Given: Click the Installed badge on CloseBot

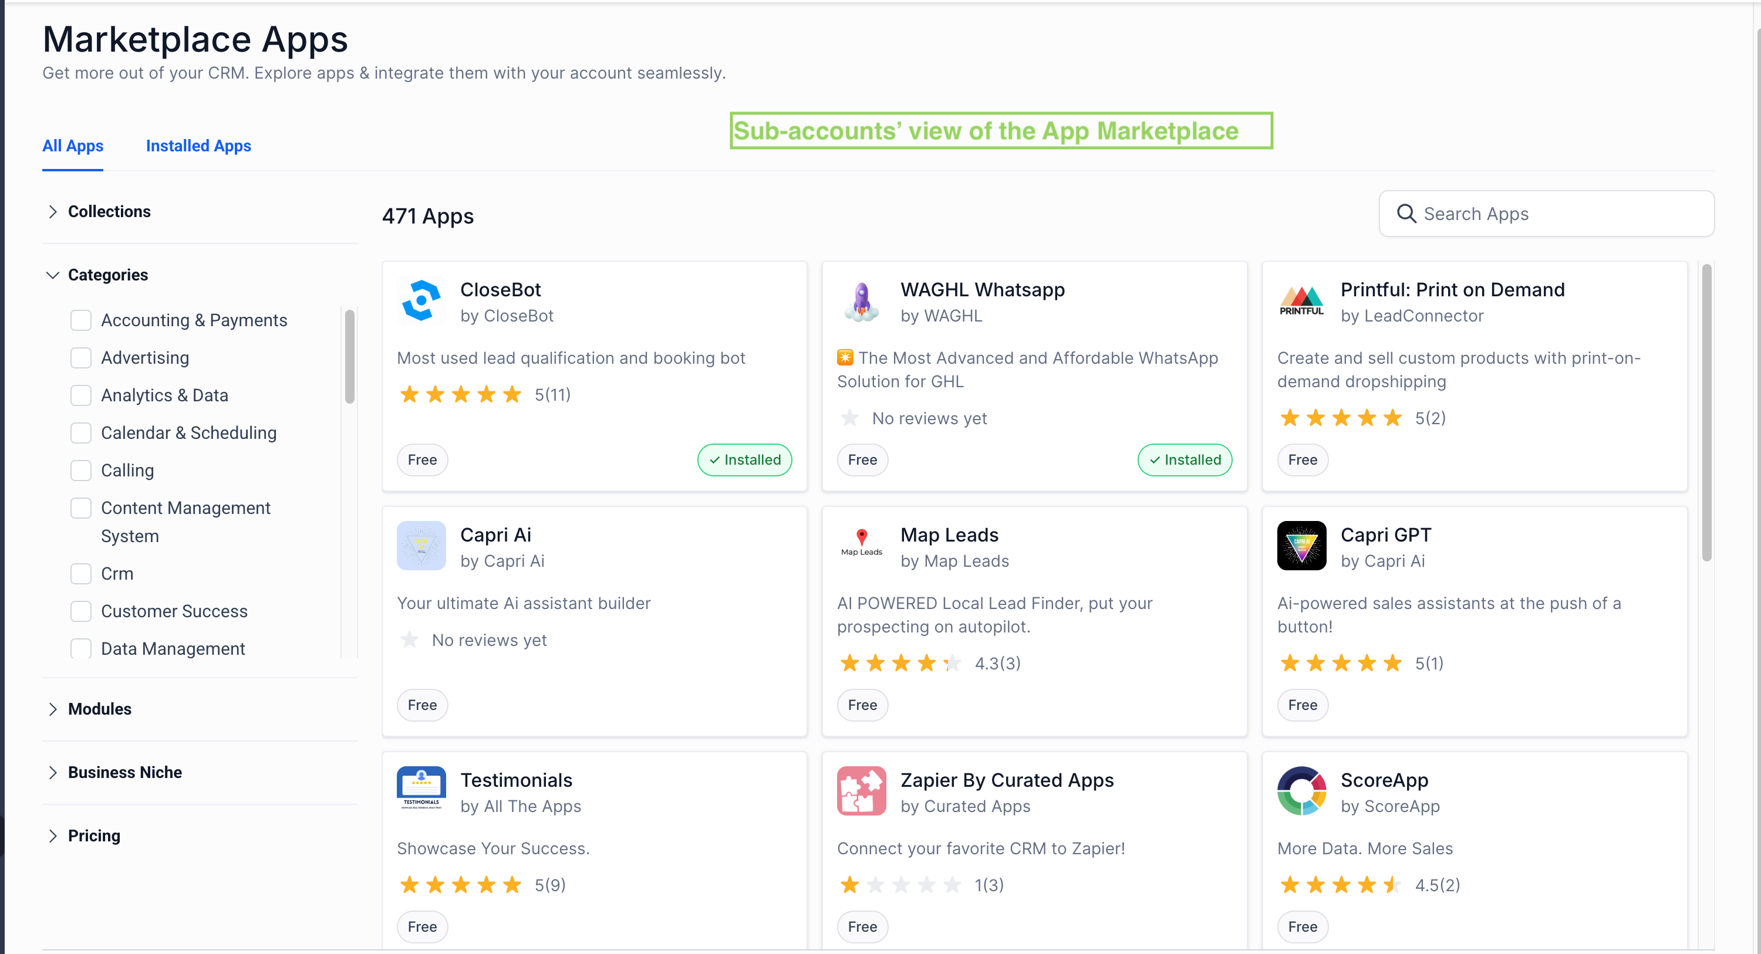Looking at the screenshot, I should [x=744, y=460].
